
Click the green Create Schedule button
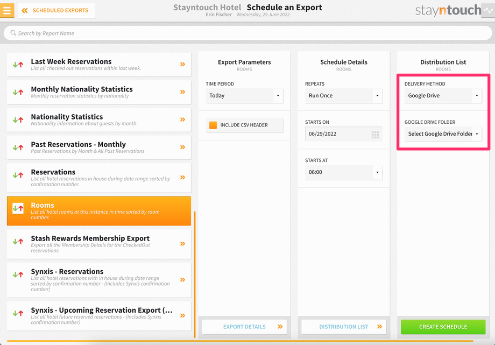tap(443, 327)
